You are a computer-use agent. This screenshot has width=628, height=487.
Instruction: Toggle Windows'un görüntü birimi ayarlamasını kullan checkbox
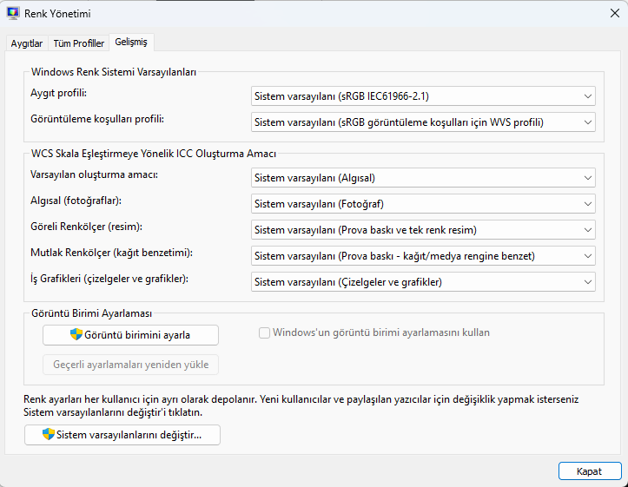pos(264,332)
